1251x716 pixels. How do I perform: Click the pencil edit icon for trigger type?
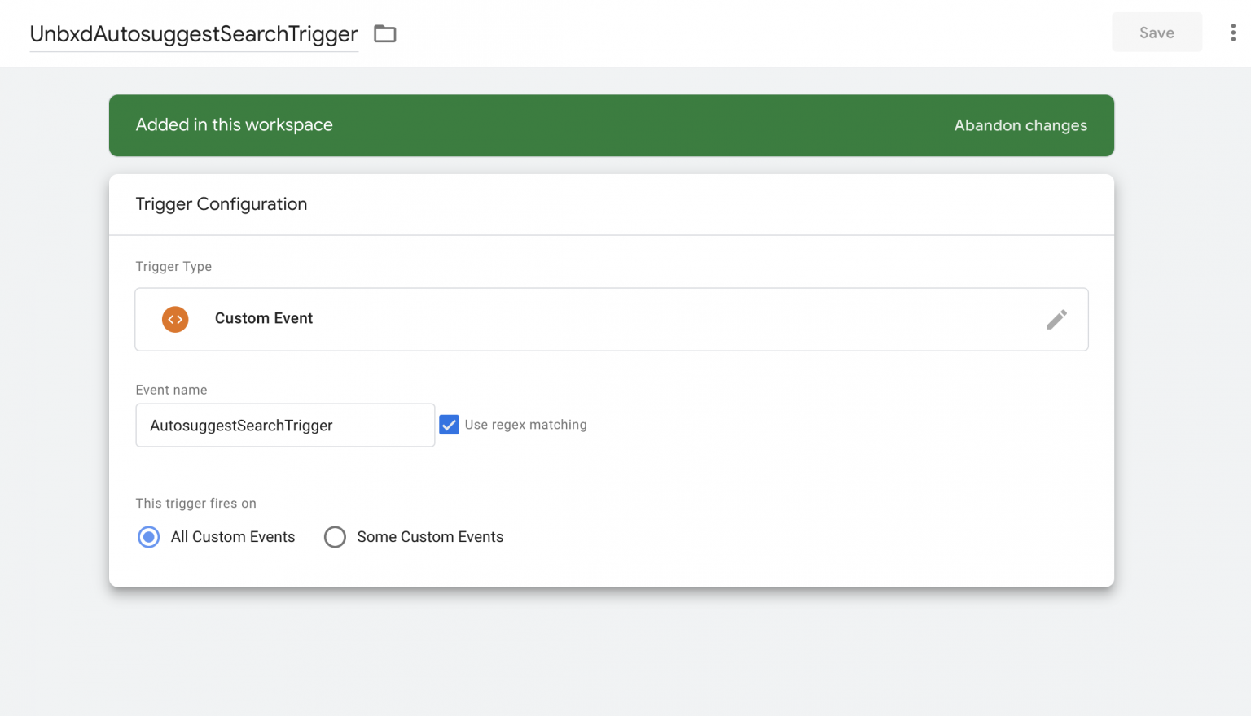click(x=1056, y=319)
